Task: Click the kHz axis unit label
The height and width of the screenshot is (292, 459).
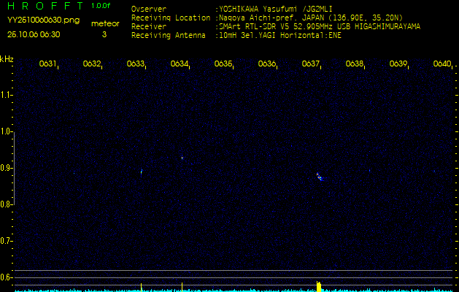Action: click(x=7, y=59)
